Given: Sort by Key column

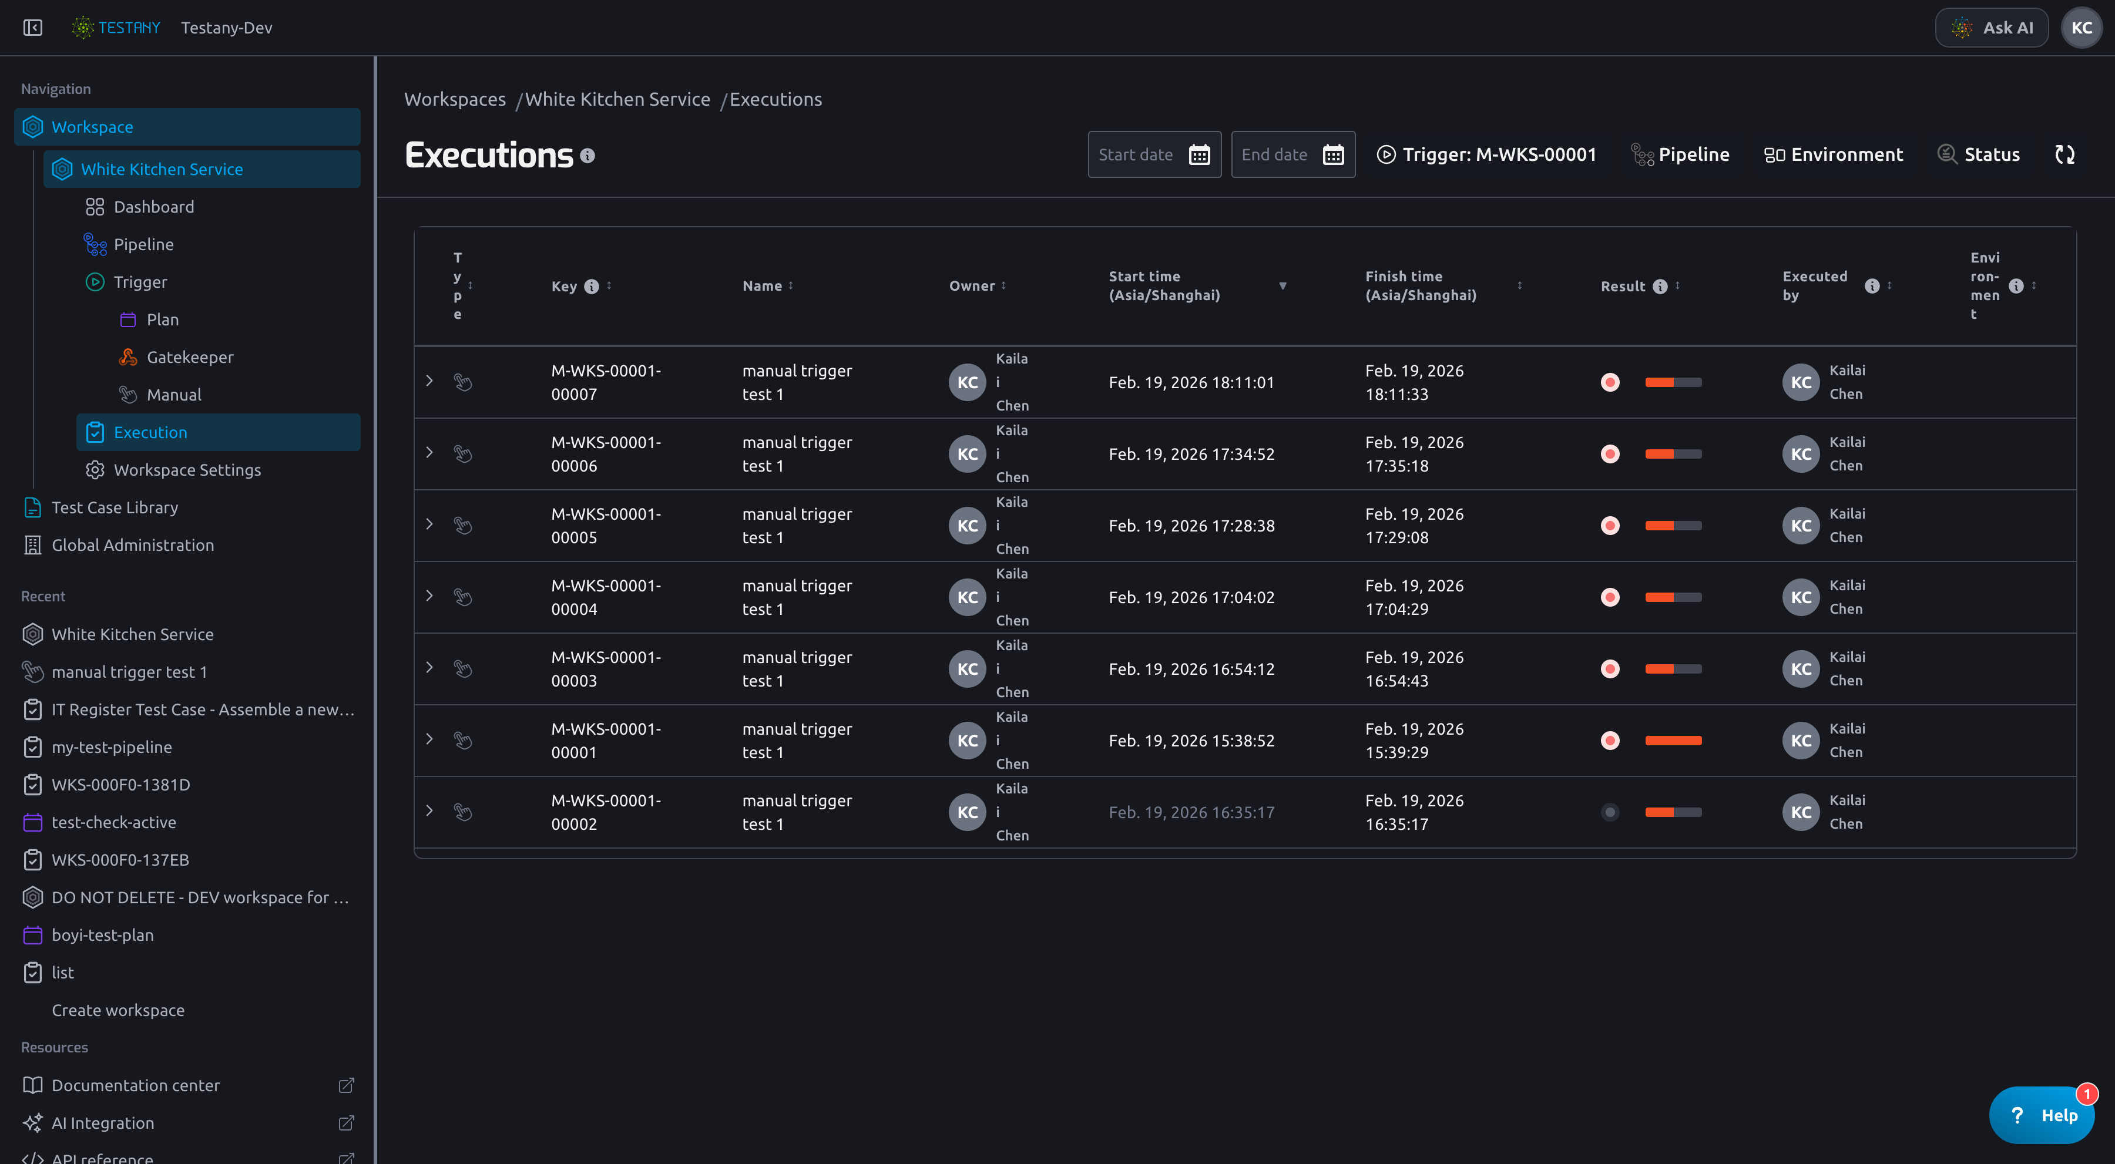Looking at the screenshot, I should (x=609, y=285).
